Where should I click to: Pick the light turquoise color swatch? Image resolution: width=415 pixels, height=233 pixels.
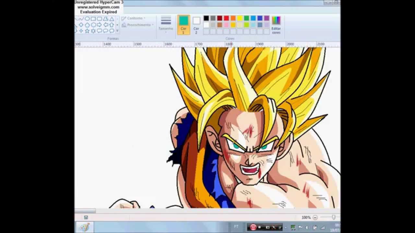(x=253, y=25)
